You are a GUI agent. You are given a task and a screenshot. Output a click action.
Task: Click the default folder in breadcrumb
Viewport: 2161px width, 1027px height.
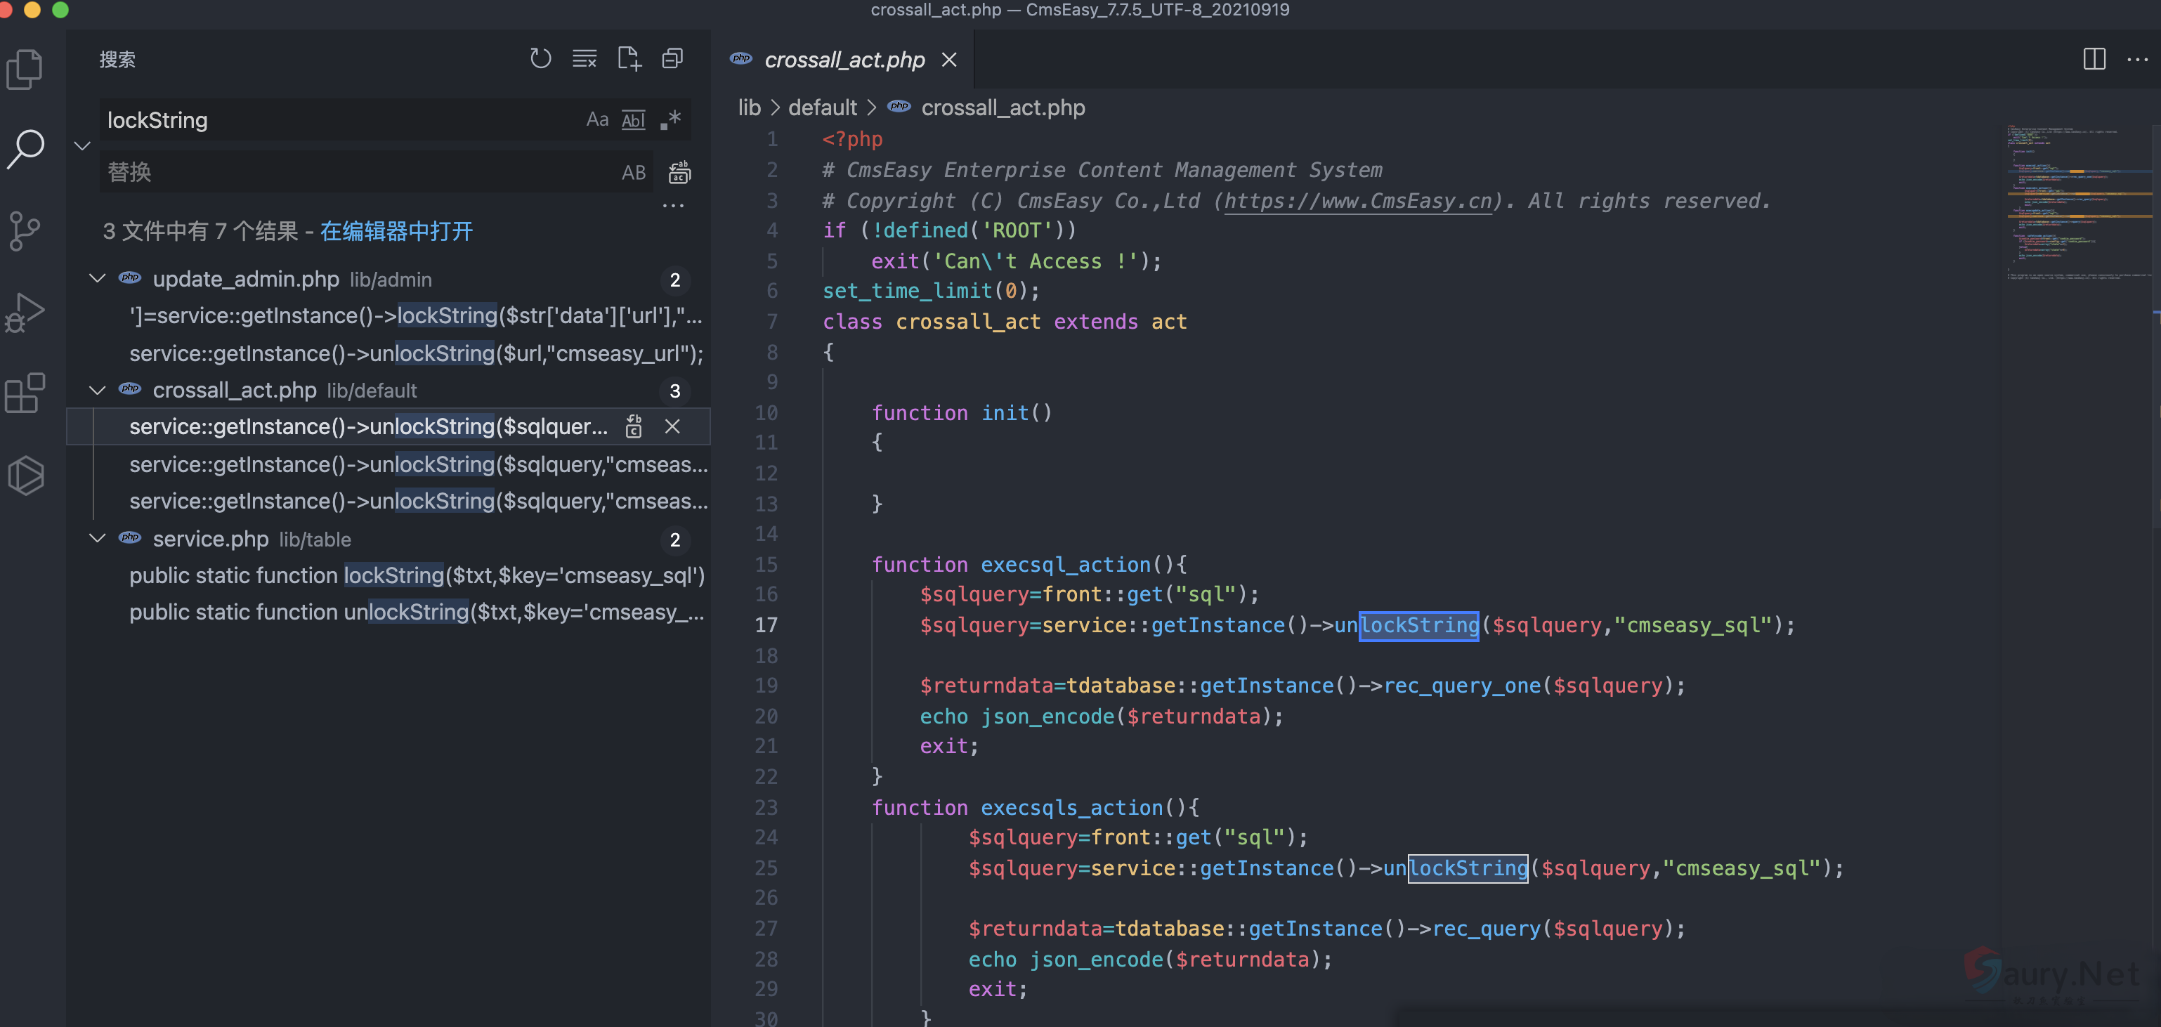tap(821, 107)
